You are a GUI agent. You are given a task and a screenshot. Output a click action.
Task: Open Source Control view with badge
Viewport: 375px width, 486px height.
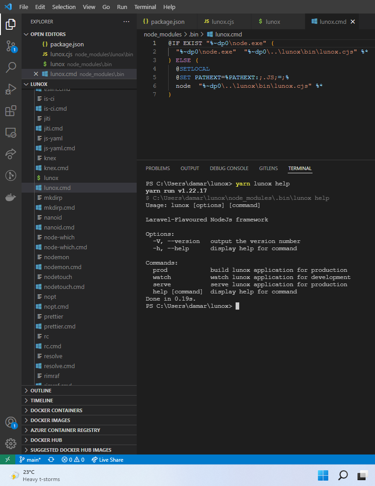(10, 46)
